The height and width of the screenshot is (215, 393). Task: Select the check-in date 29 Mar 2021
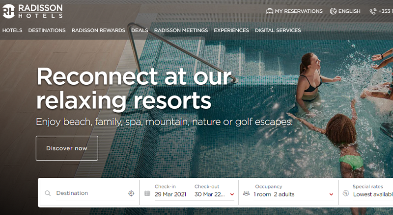(170, 194)
